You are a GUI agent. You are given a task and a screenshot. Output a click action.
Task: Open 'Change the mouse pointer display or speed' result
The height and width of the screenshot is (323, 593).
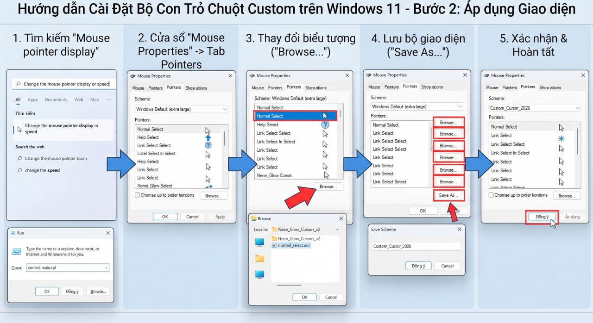pyautogui.click(x=63, y=130)
